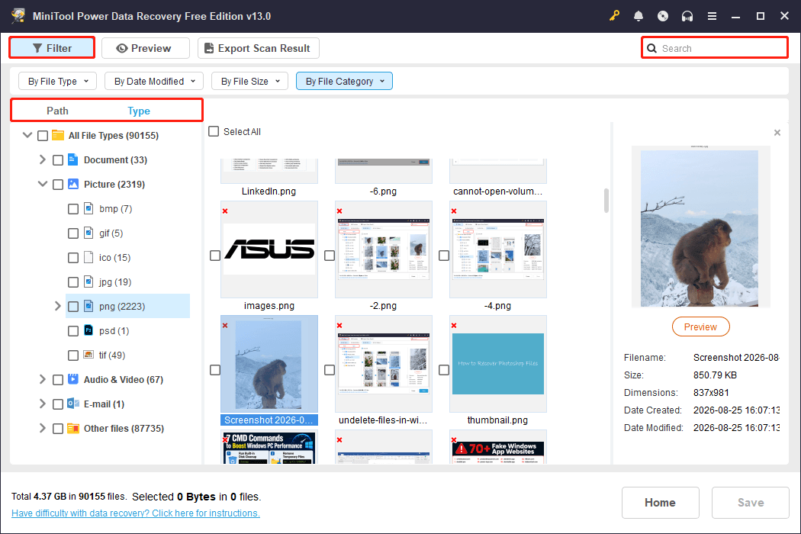Check the Picture (2319) checkbox

(58, 185)
